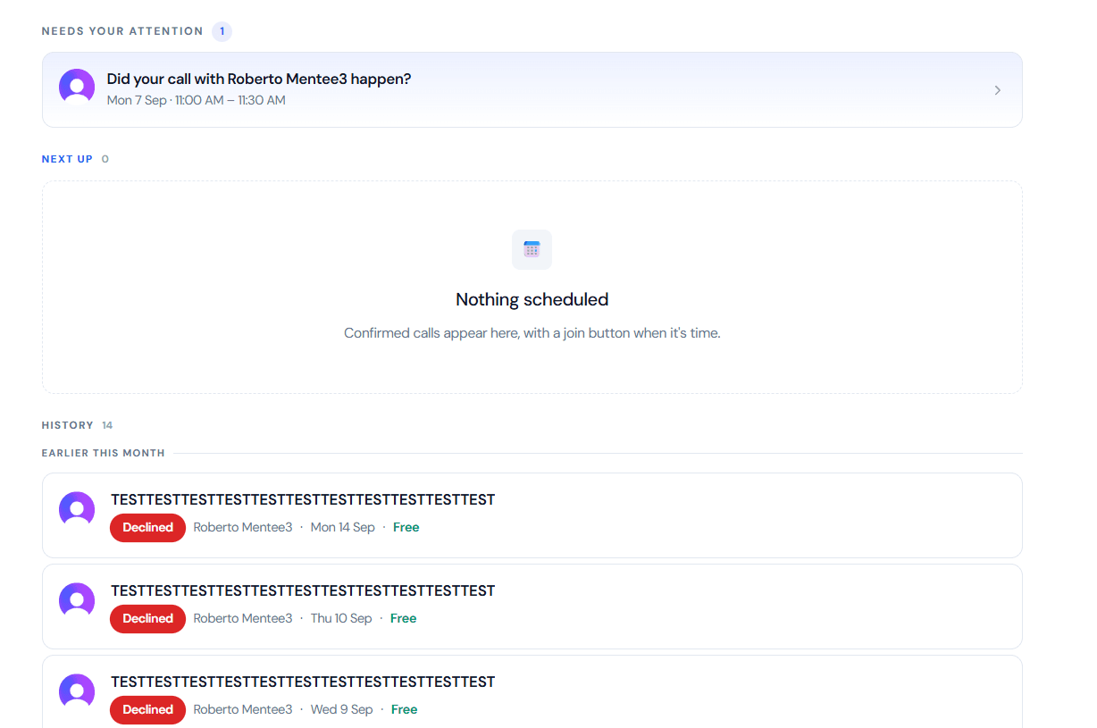Click the avatar on the call confirmation card
Screen dimensions: 1097x728
(x=77, y=87)
